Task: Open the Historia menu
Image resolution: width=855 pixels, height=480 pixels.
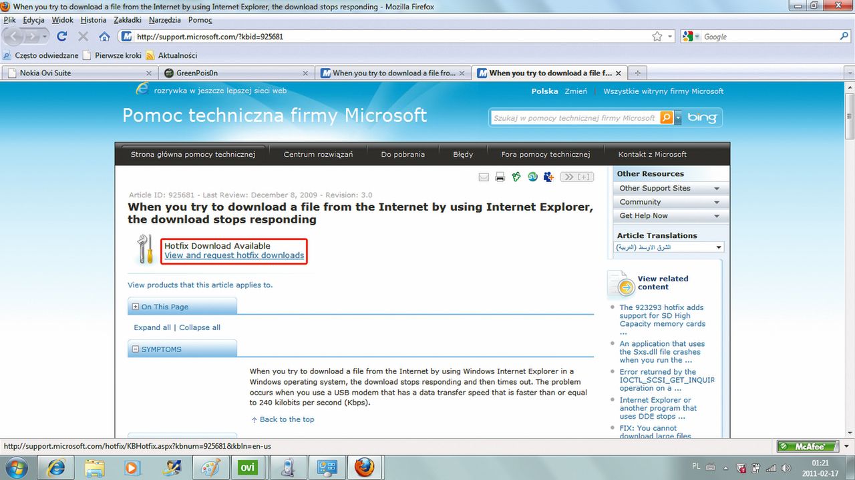Action: pyautogui.click(x=94, y=20)
